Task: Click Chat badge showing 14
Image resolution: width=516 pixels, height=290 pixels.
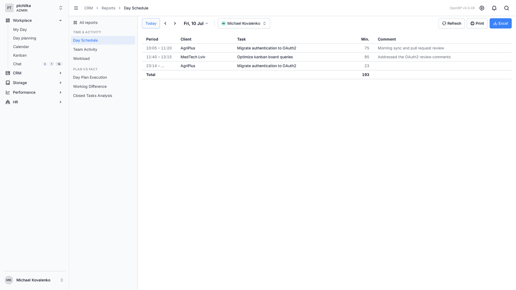Action: (59, 64)
